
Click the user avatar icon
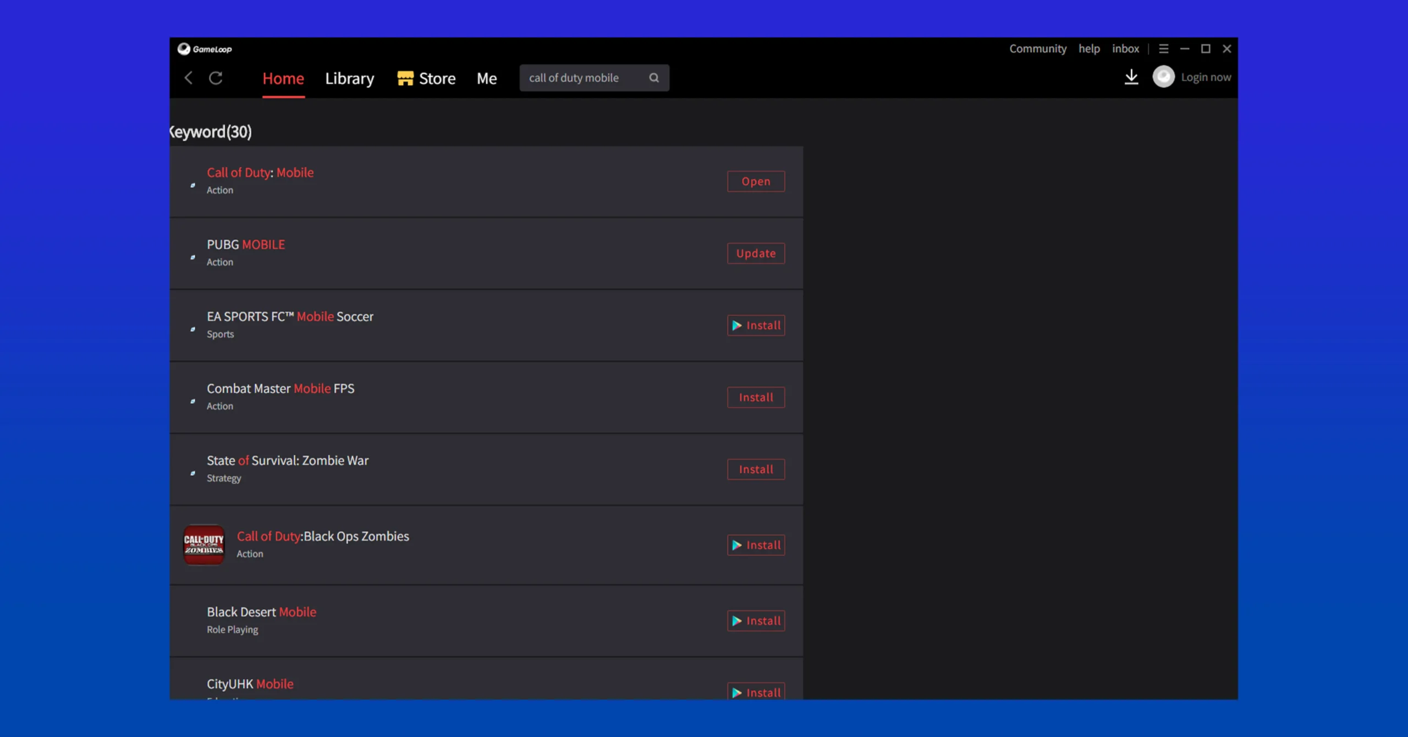coord(1163,77)
